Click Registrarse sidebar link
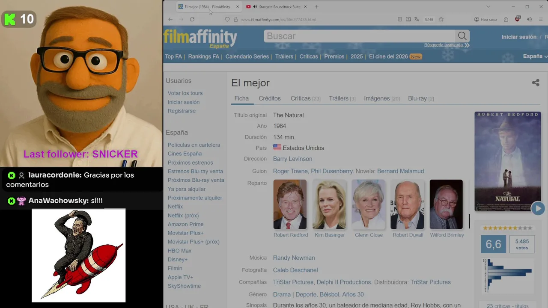 point(182,111)
